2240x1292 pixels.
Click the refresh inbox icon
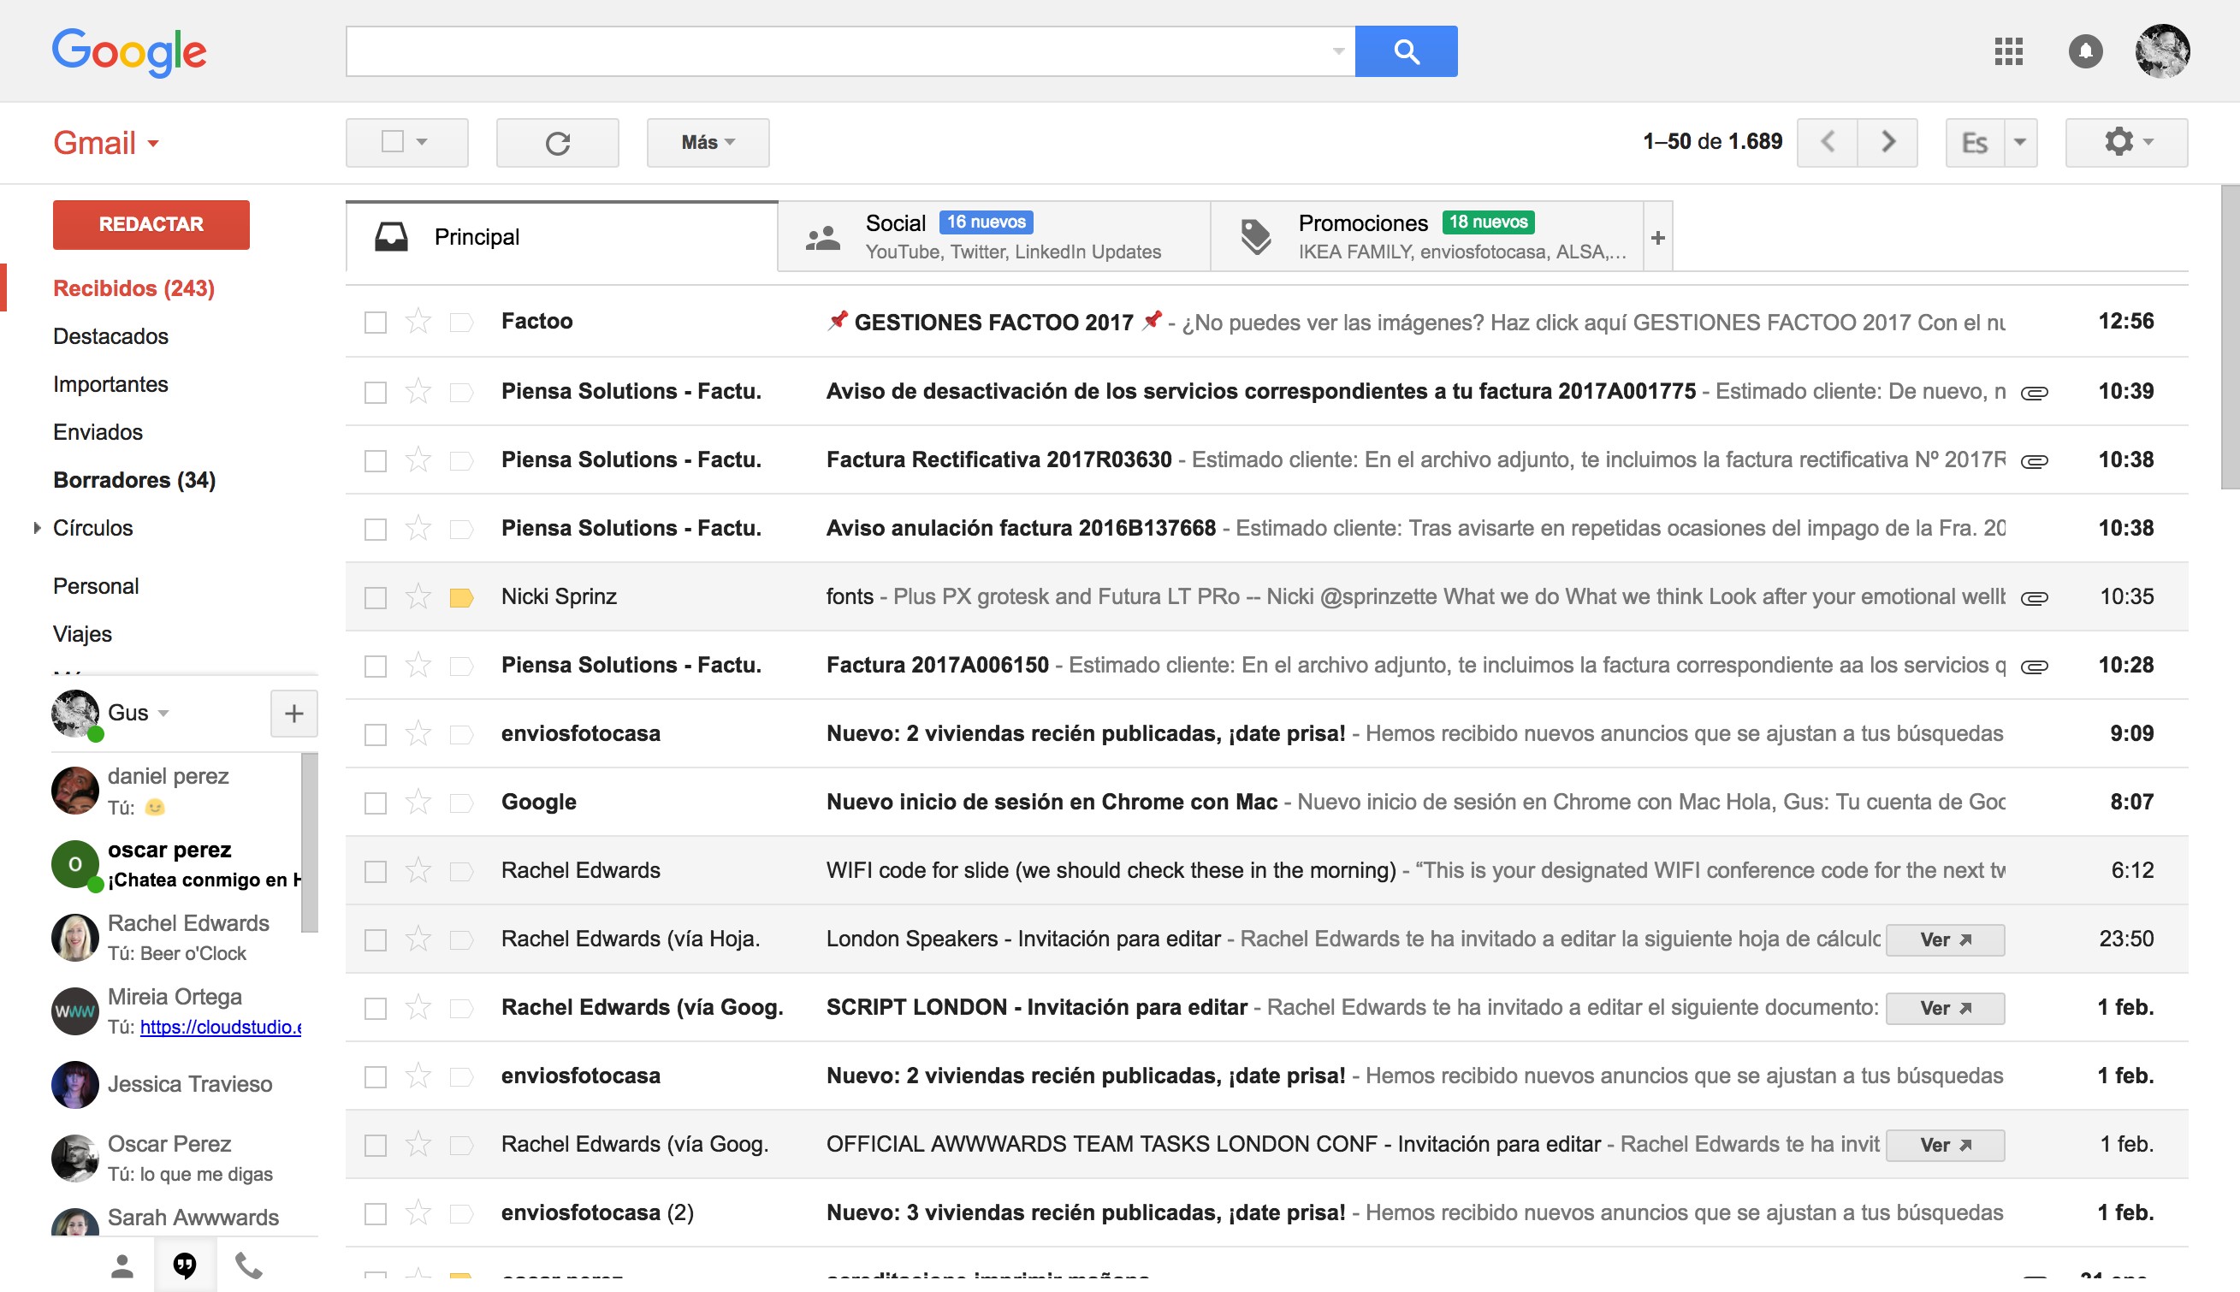(557, 143)
